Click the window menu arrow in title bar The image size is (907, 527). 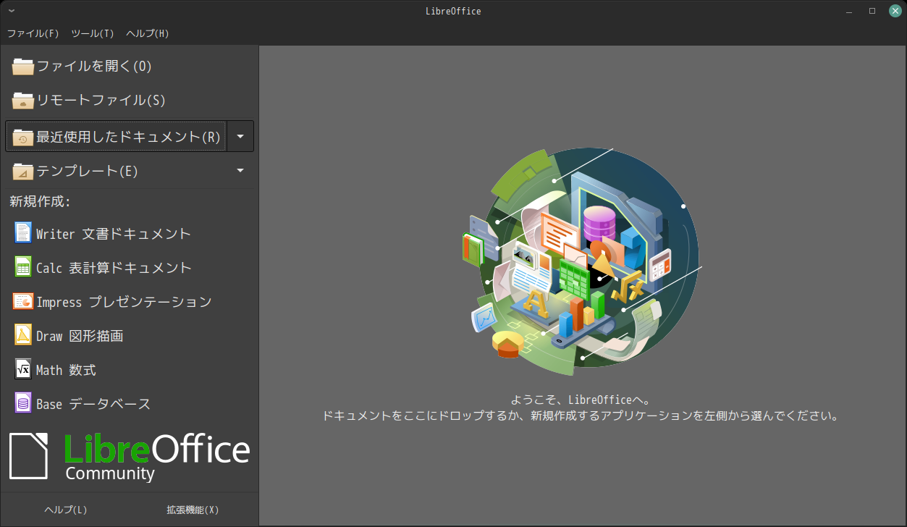[x=12, y=11]
